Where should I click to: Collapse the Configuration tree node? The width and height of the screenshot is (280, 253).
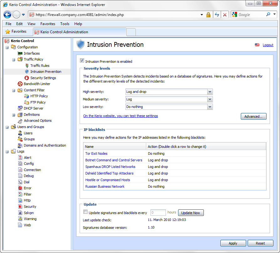pyautogui.click(x=7, y=48)
